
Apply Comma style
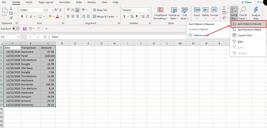click(x=137, y=16)
